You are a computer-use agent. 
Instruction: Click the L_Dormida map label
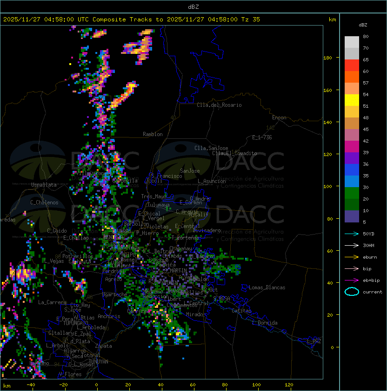tap(265, 323)
